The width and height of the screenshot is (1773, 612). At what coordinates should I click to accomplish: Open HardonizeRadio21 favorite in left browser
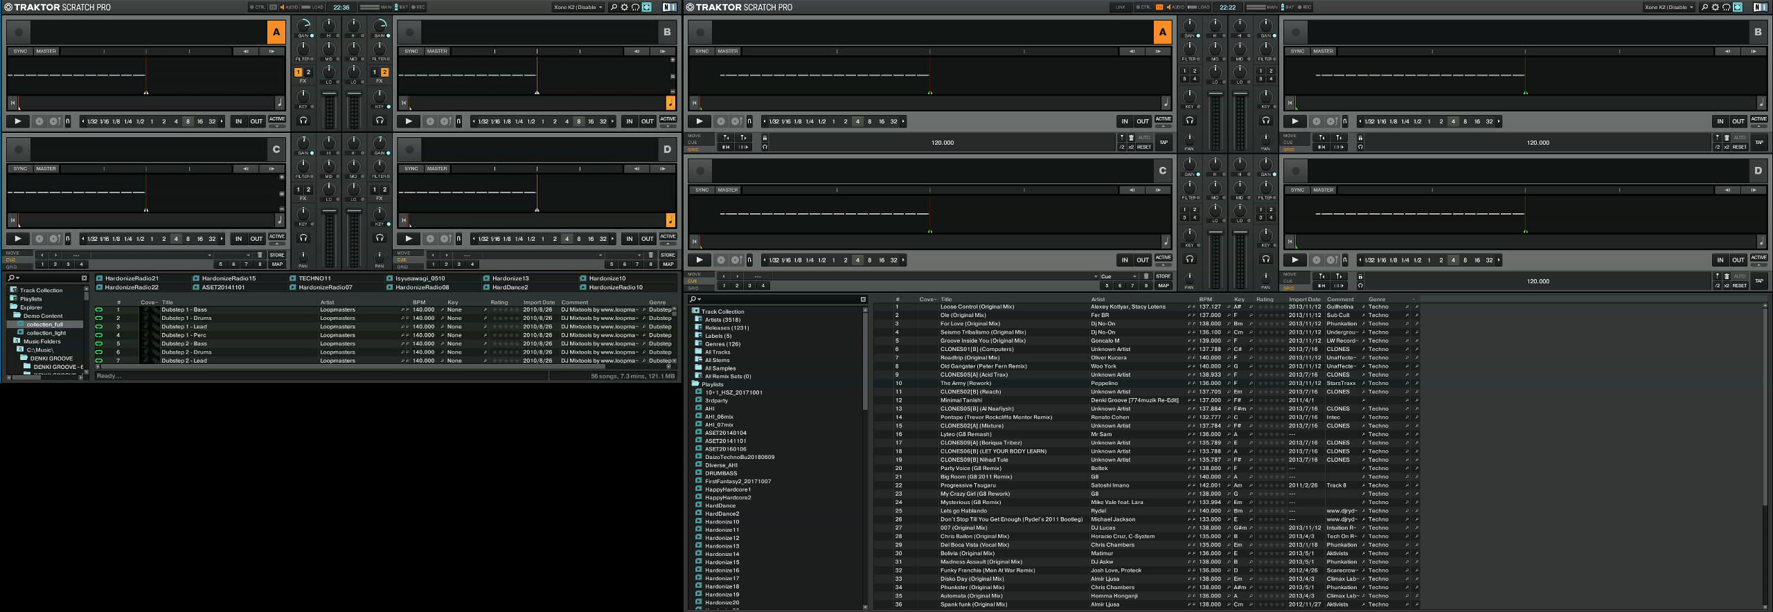tap(127, 278)
